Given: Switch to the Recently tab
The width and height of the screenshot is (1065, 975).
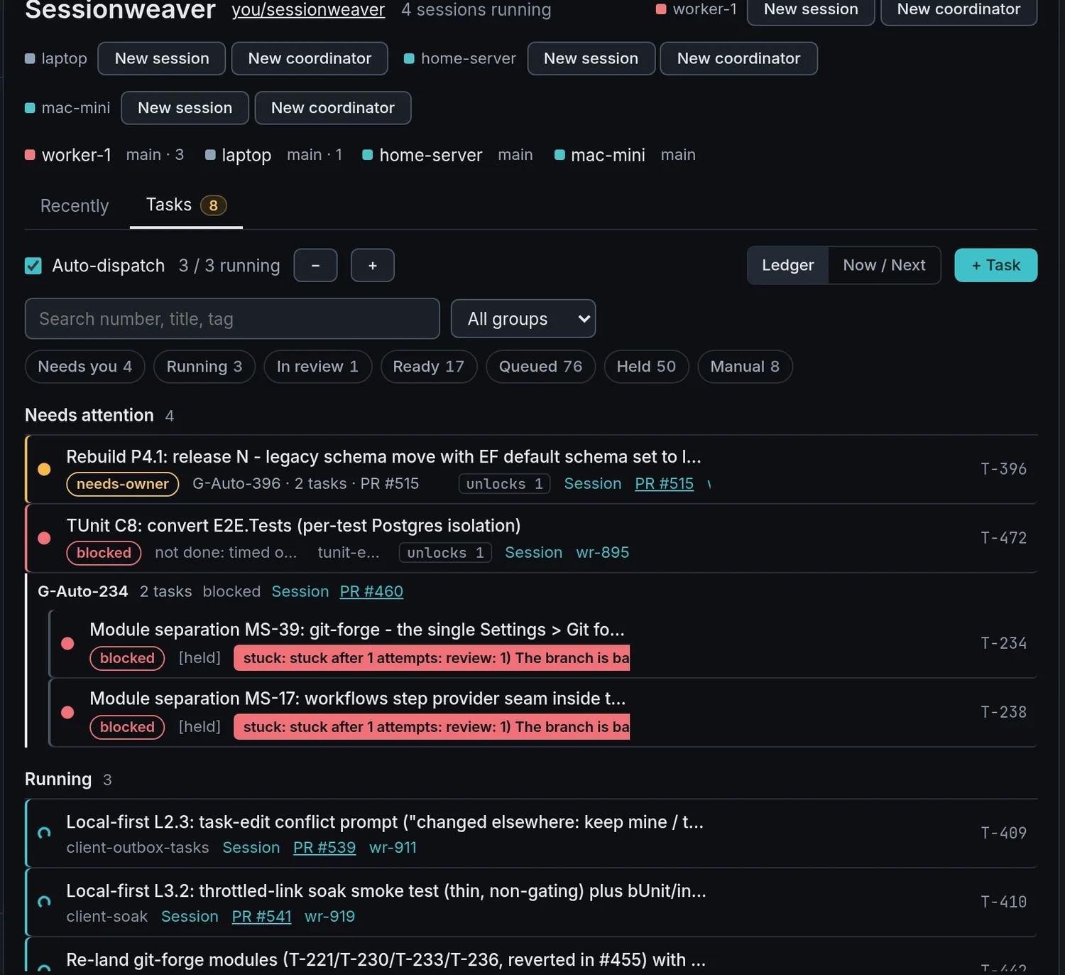Looking at the screenshot, I should (x=75, y=205).
